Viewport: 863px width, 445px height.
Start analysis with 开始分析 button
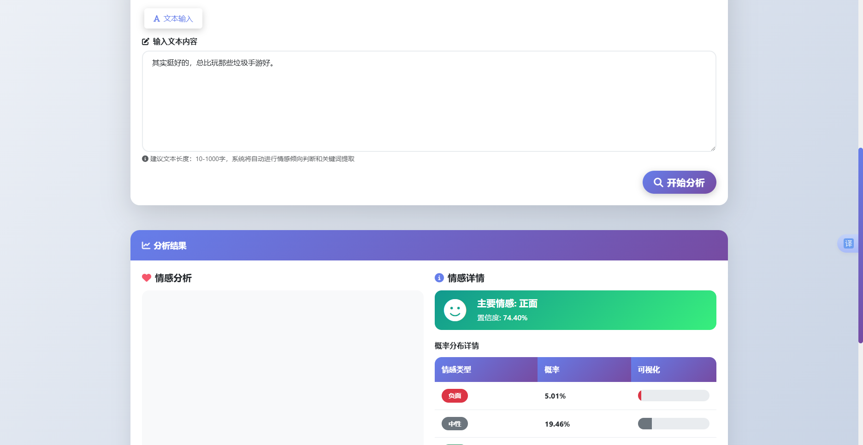pyautogui.click(x=679, y=182)
